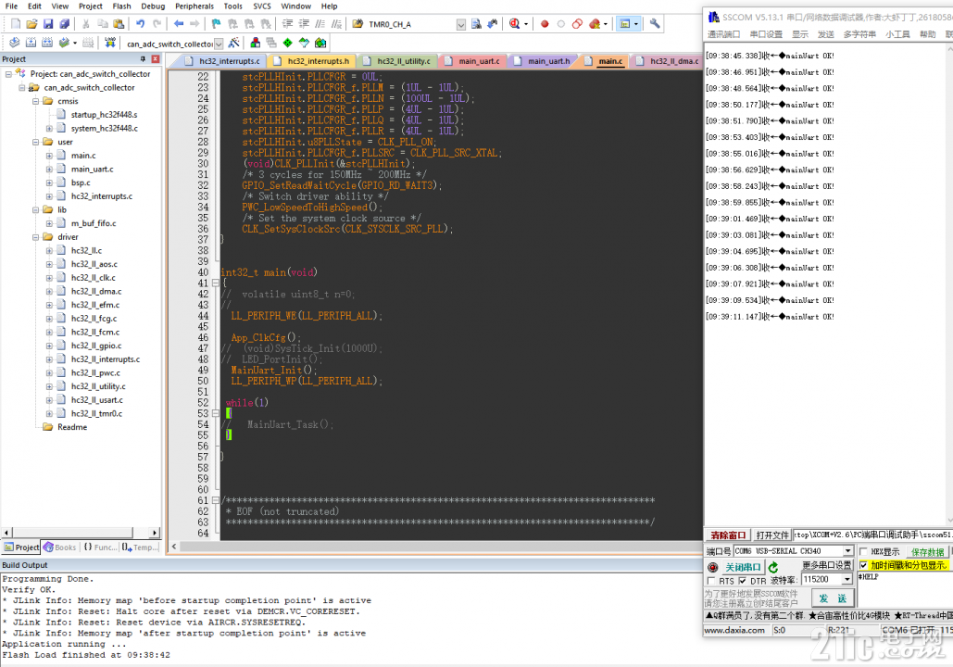Enable the HEX显示 checkbox
This screenshot has height=667, width=953.
point(863,551)
